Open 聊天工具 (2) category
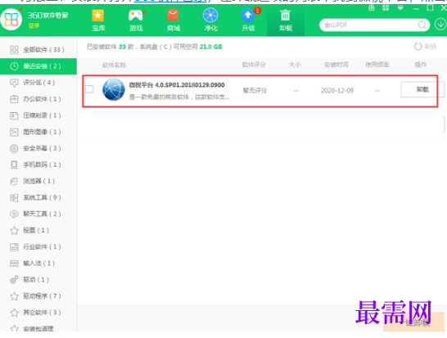Viewport: 447px width, 338px height. pyautogui.click(x=38, y=214)
